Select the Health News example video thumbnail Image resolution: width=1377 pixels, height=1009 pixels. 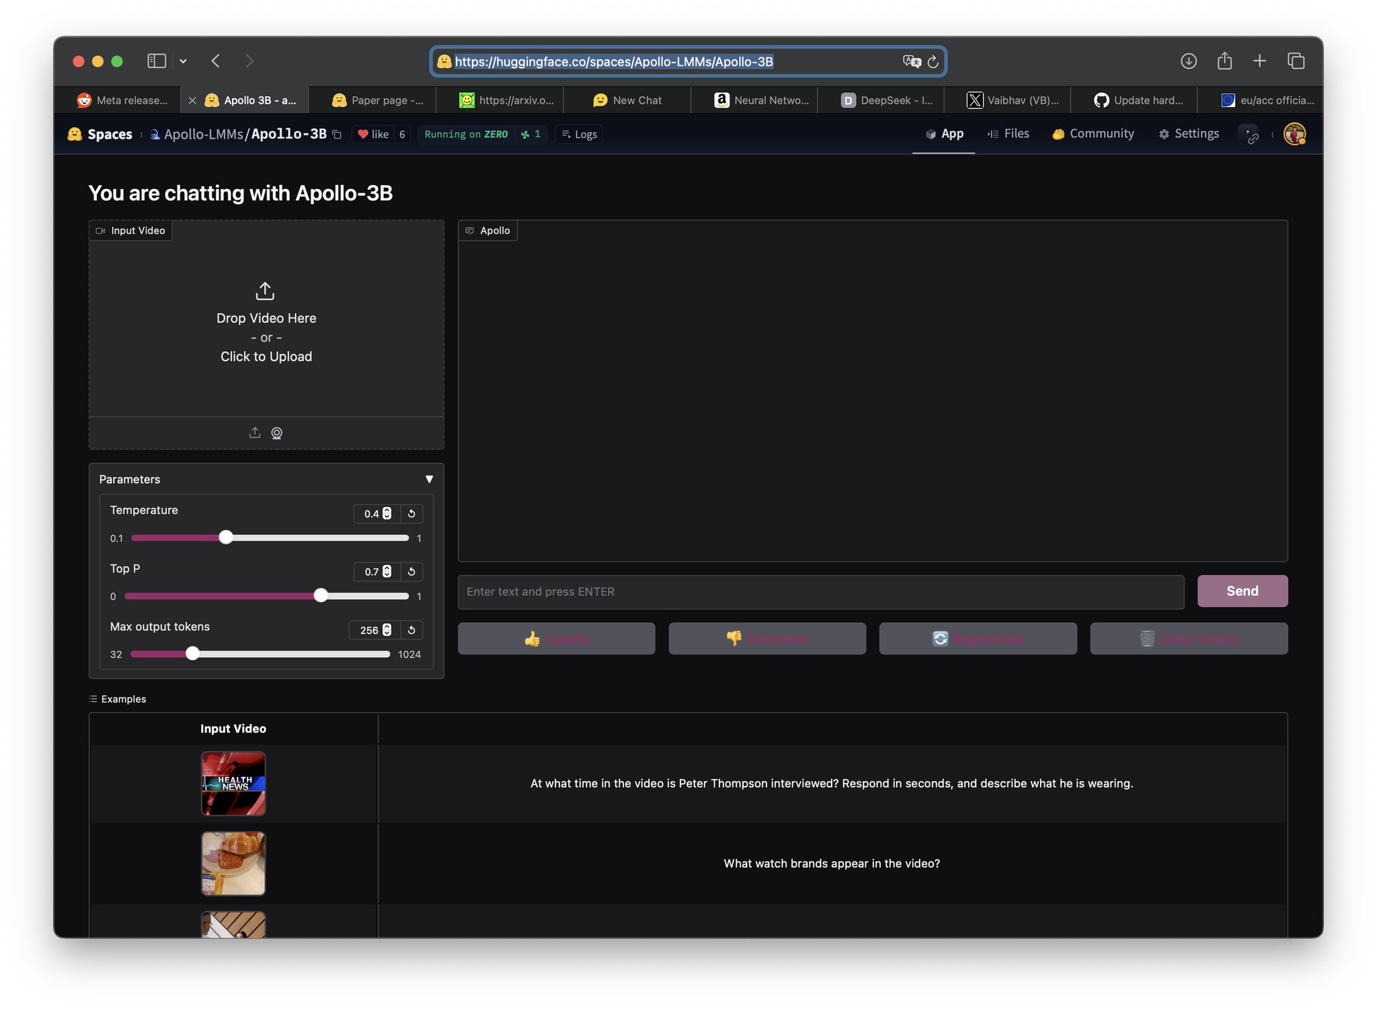pos(233,784)
